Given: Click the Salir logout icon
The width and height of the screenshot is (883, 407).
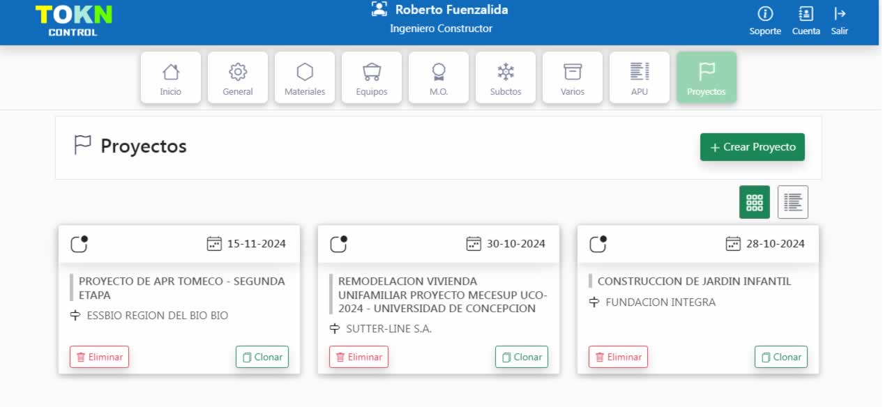Looking at the screenshot, I should [x=840, y=14].
